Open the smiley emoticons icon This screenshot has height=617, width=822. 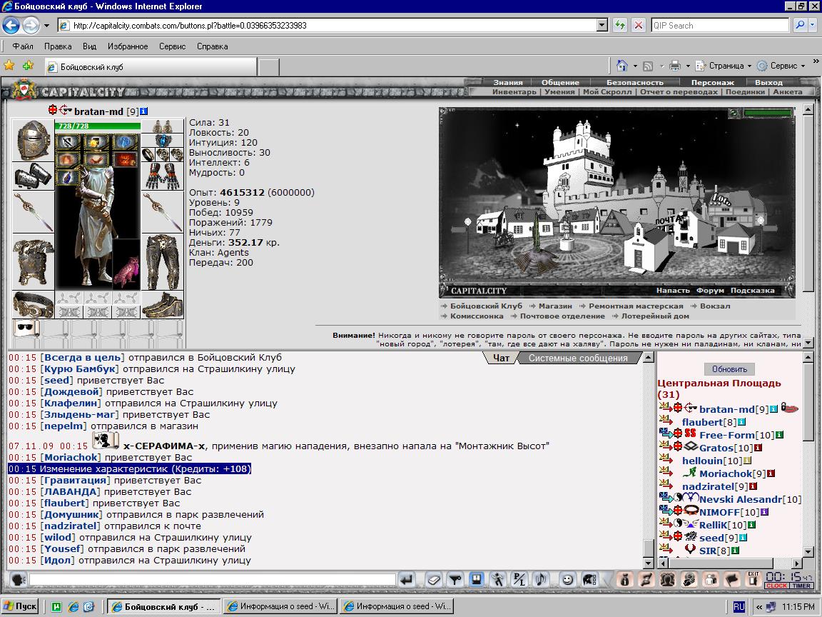pos(567,579)
